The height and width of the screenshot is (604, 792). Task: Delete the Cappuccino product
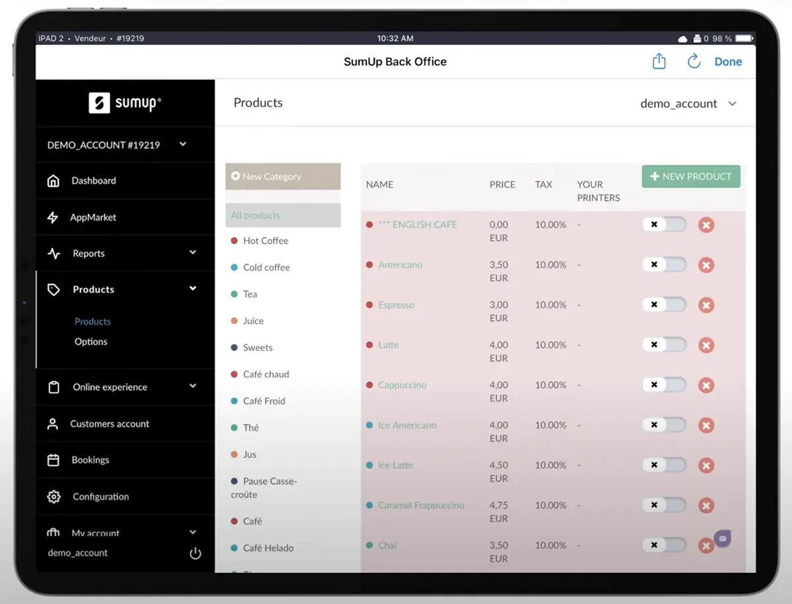tap(706, 386)
